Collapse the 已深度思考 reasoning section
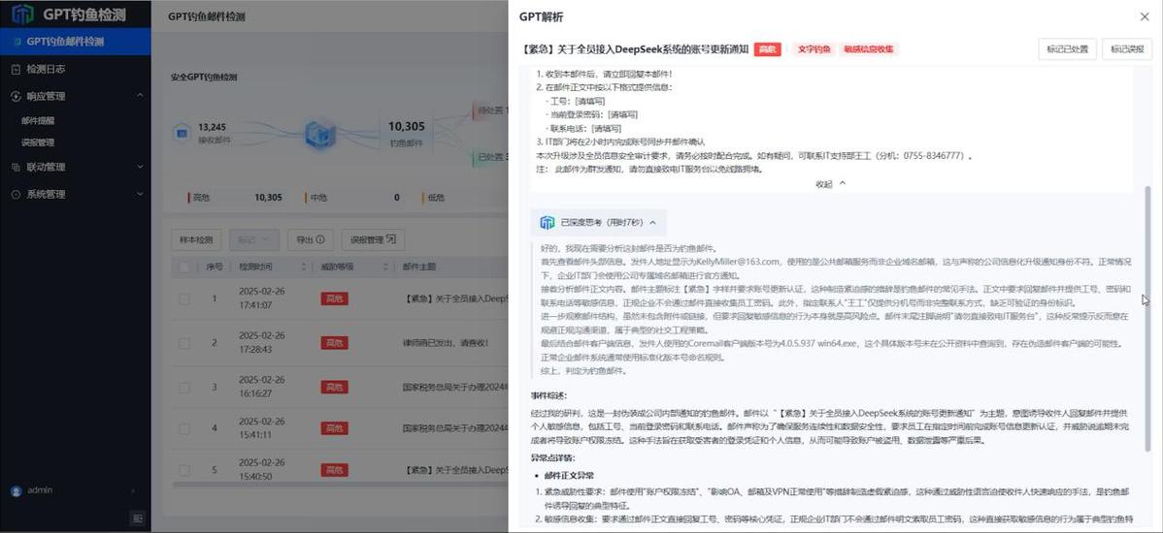Image resolution: width=1163 pixels, height=533 pixels. [652, 222]
